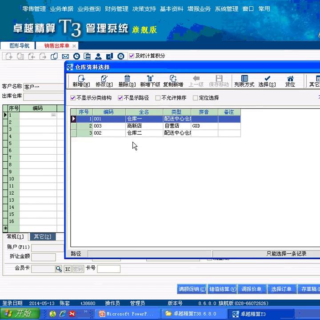320x320 pixels.
Task: Open the 货位 house icon
Action: tap(290, 78)
